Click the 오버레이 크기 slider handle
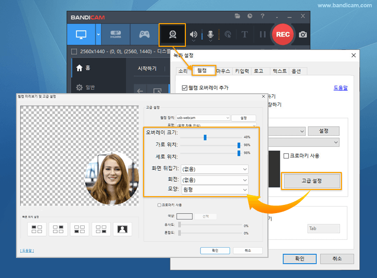This screenshot has width=377, height=278. 205,137
